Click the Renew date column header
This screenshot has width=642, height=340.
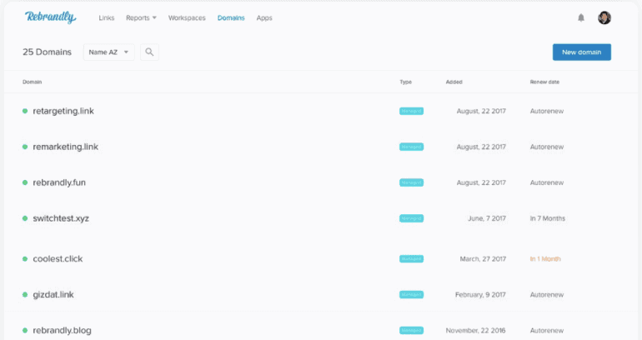point(544,82)
